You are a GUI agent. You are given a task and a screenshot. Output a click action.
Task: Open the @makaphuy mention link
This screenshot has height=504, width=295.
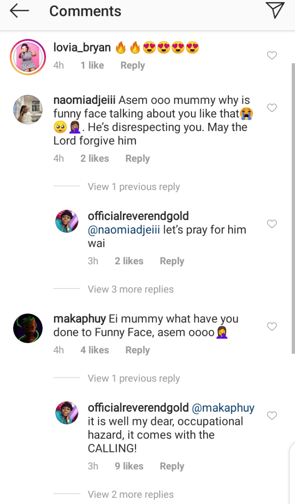[x=223, y=408]
